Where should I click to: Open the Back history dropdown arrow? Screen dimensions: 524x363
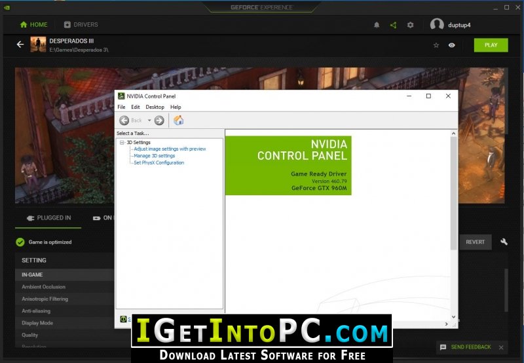click(149, 121)
